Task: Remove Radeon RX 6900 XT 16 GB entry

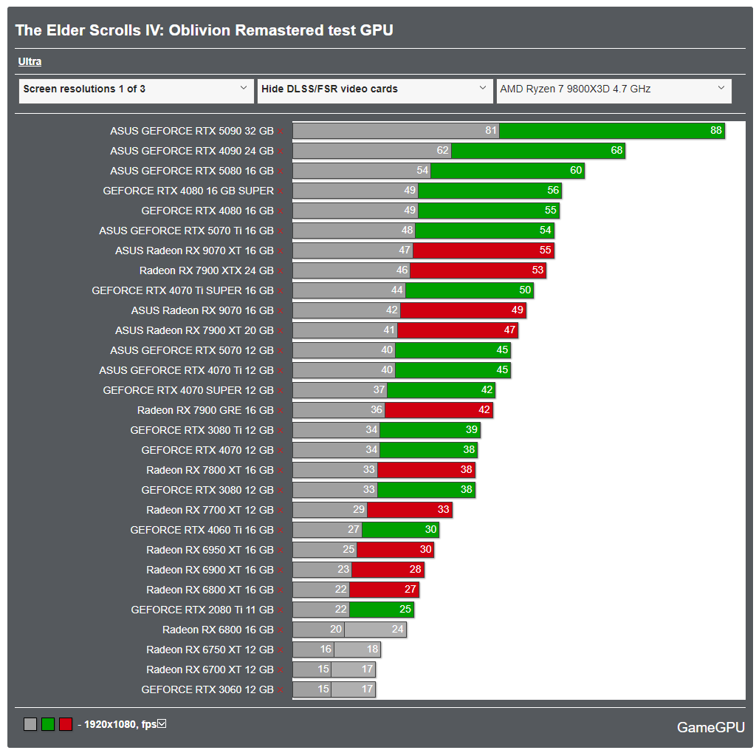Action: point(281,570)
